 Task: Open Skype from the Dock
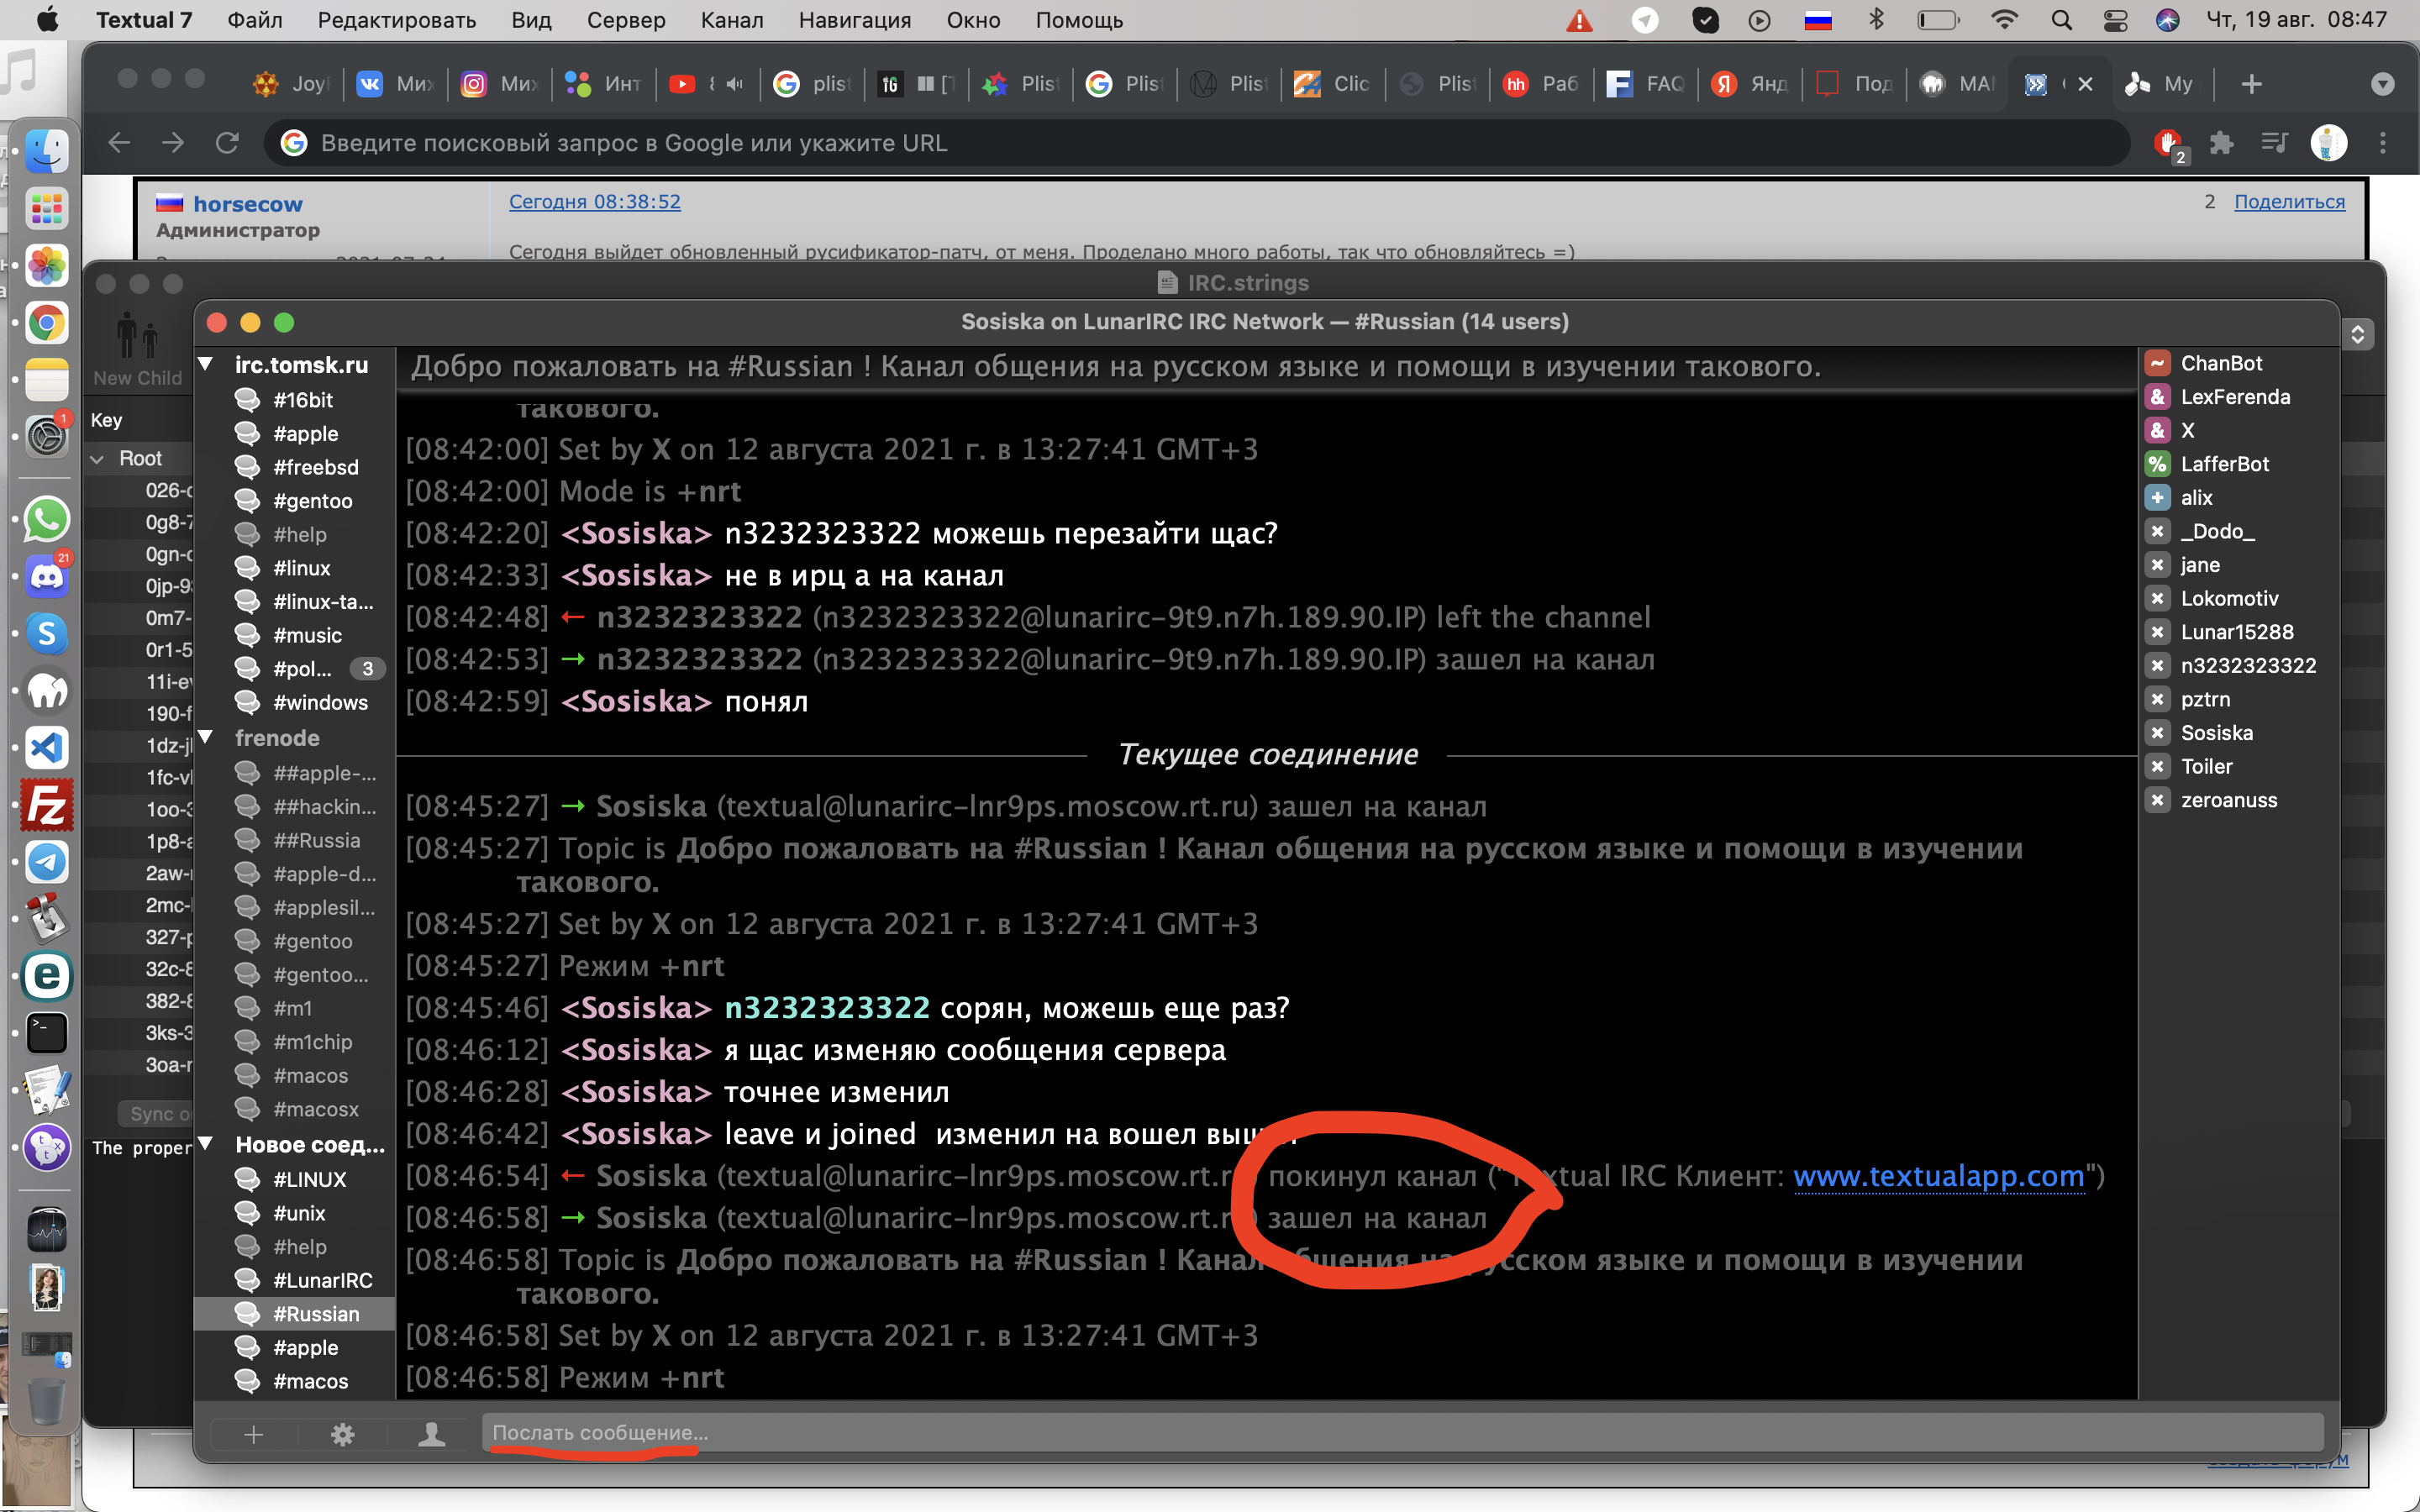pos(46,634)
